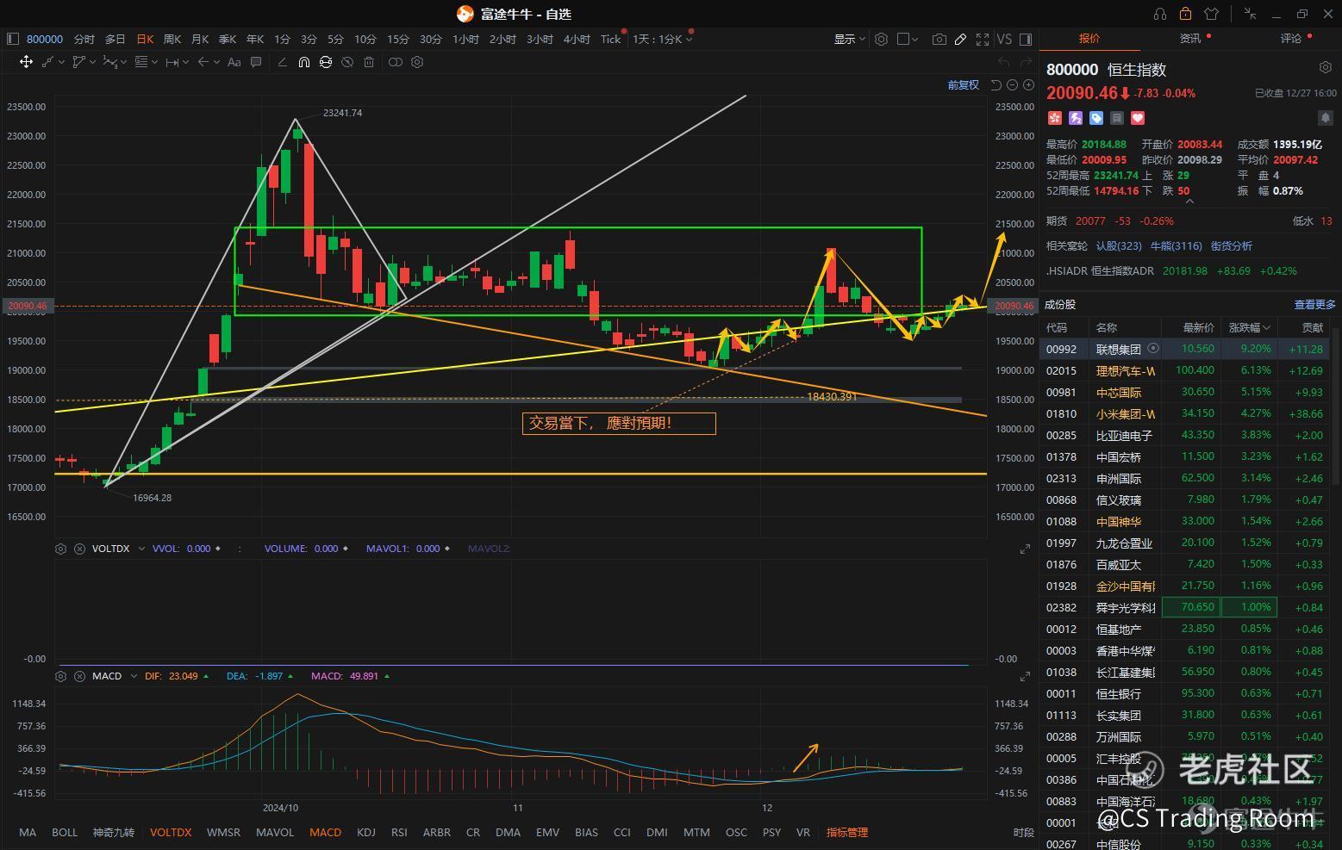Viewport: 1342px width, 850px height.
Task: Select the text annotation Aa tool
Action: pos(234,62)
